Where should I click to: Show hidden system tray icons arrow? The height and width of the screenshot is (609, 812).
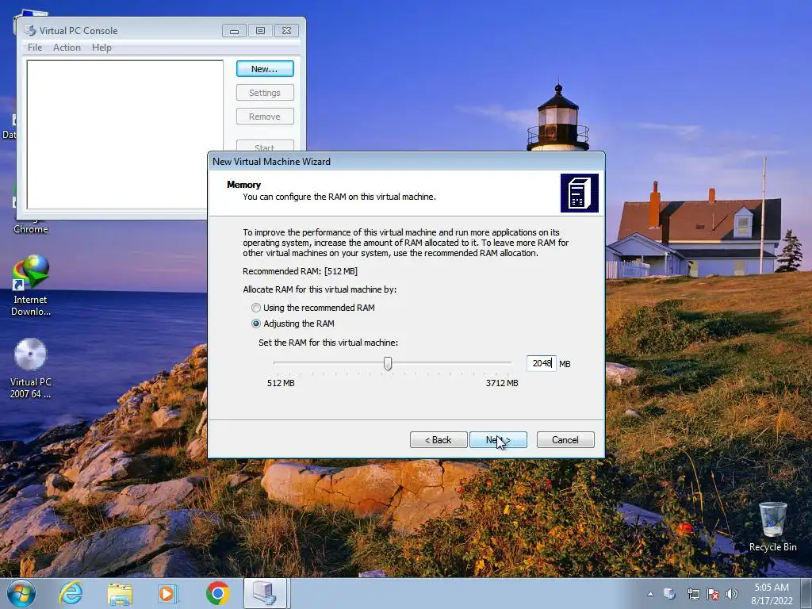point(650,594)
